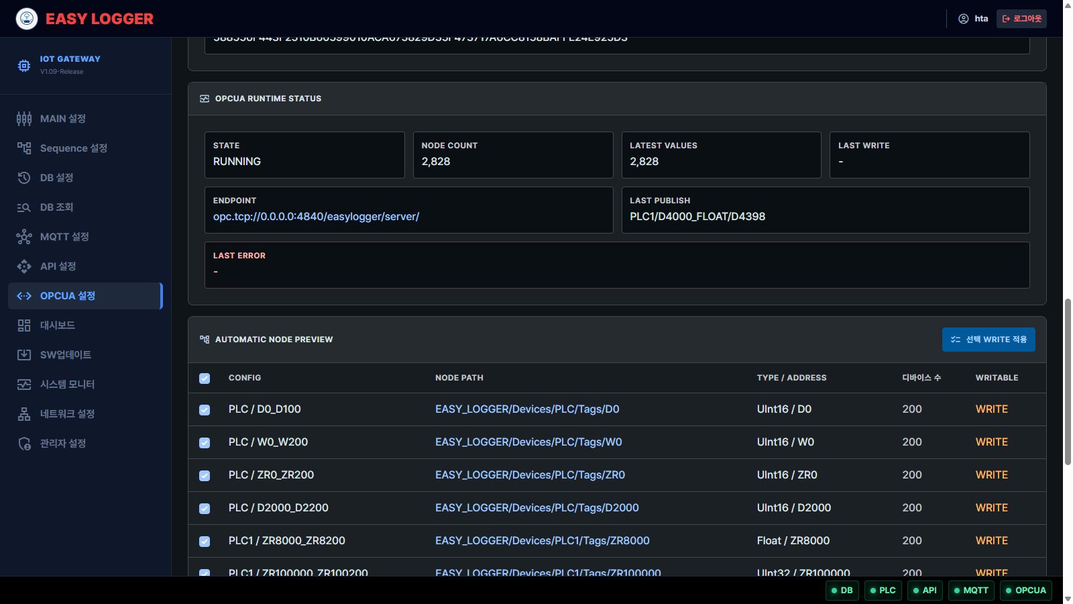Click the IOT Gateway chip icon
This screenshot has height=604, width=1073.
coord(24,65)
